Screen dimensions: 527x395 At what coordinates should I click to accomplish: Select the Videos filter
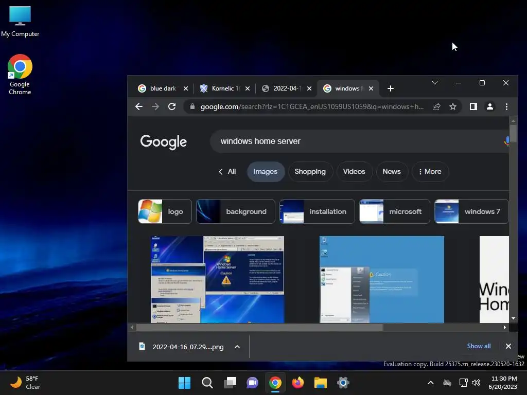(354, 172)
